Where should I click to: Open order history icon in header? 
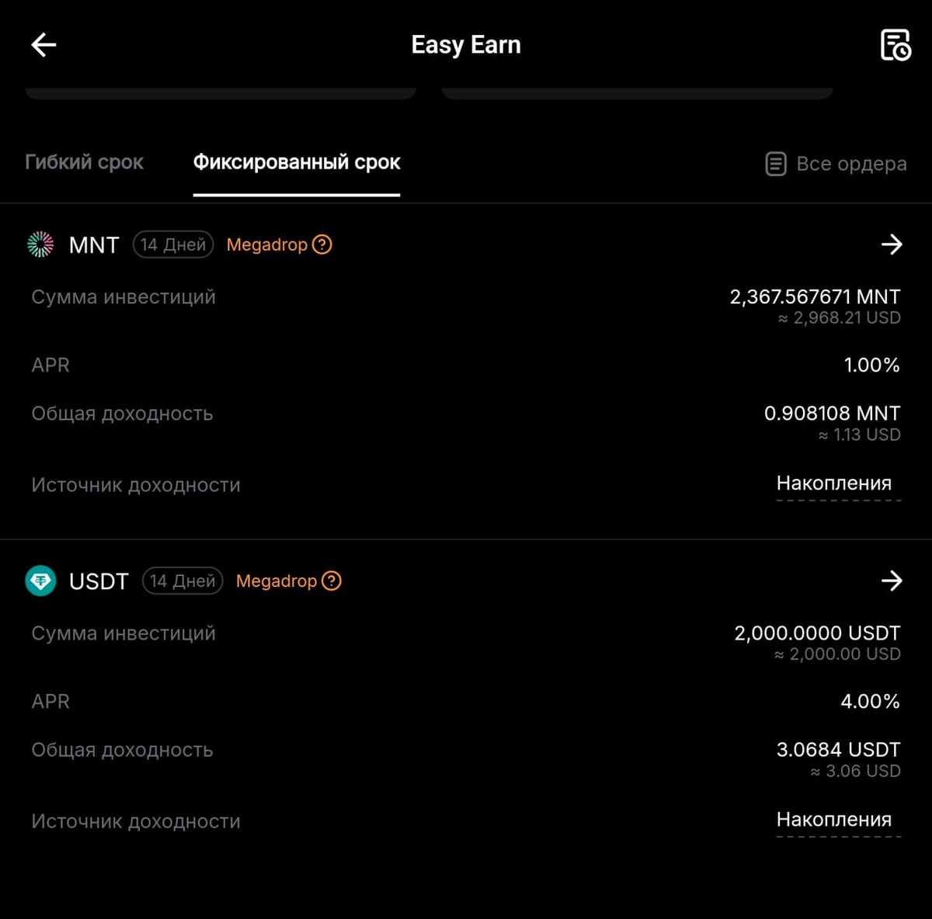click(895, 45)
